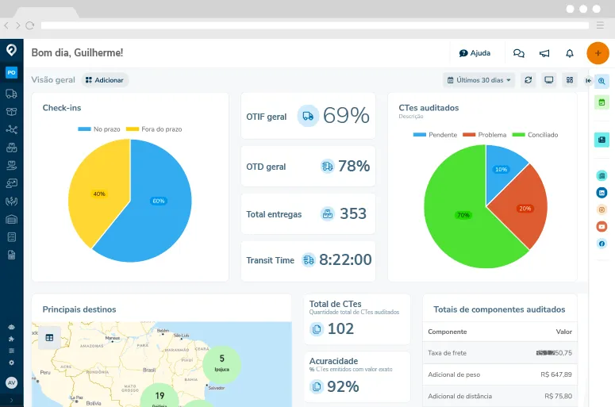Click the list icon above the settings gear
The width and height of the screenshot is (615, 407).
click(x=11, y=351)
